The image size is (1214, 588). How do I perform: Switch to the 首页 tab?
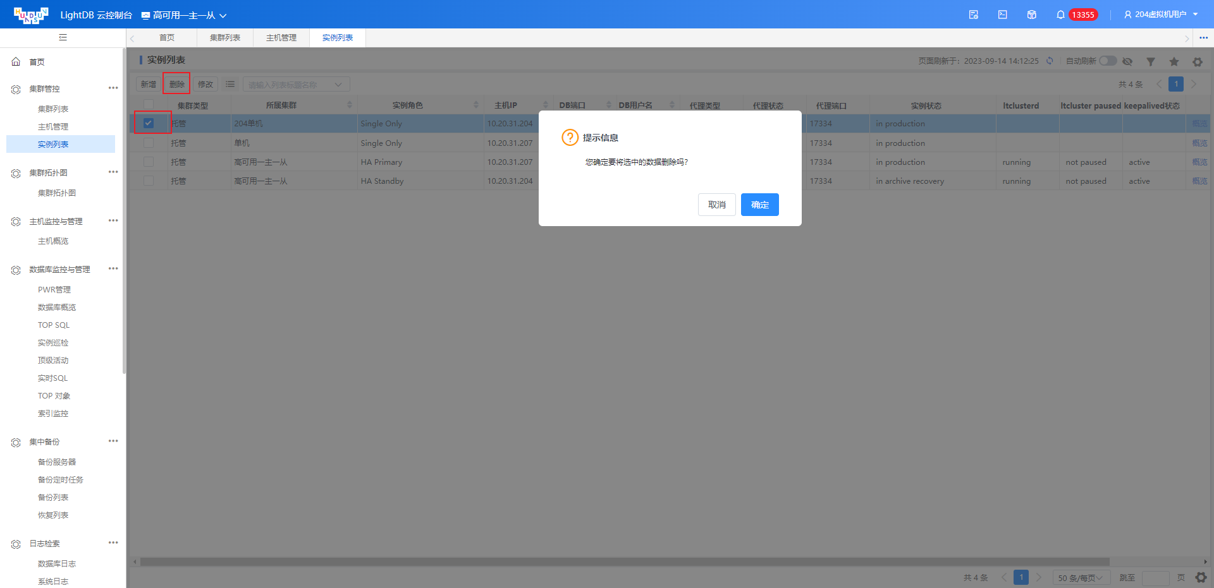pos(167,38)
